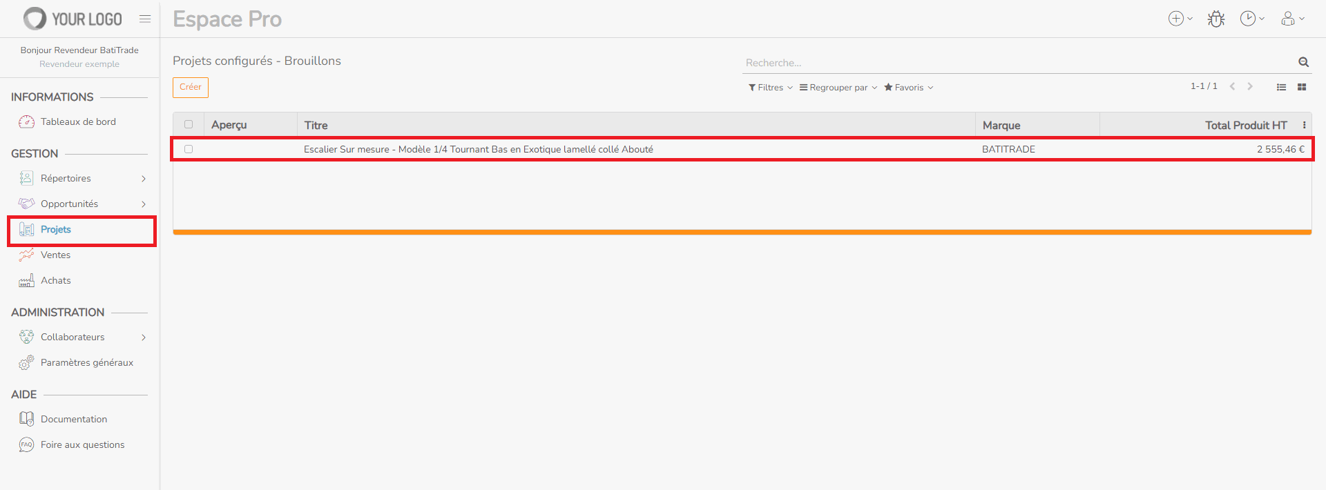
Task: Open the Documentation link
Action: pyautogui.click(x=74, y=419)
